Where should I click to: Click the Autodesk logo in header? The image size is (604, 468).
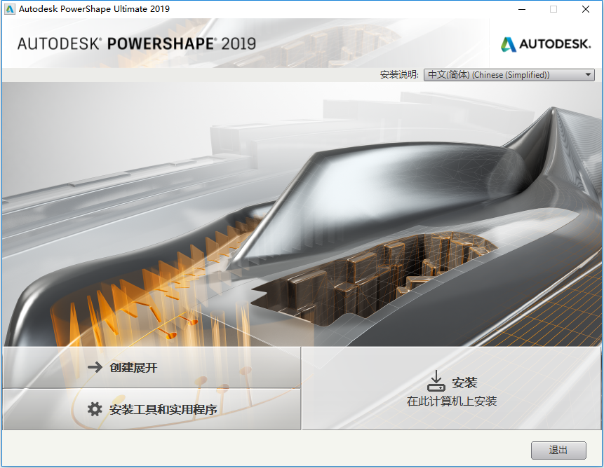coord(546,44)
